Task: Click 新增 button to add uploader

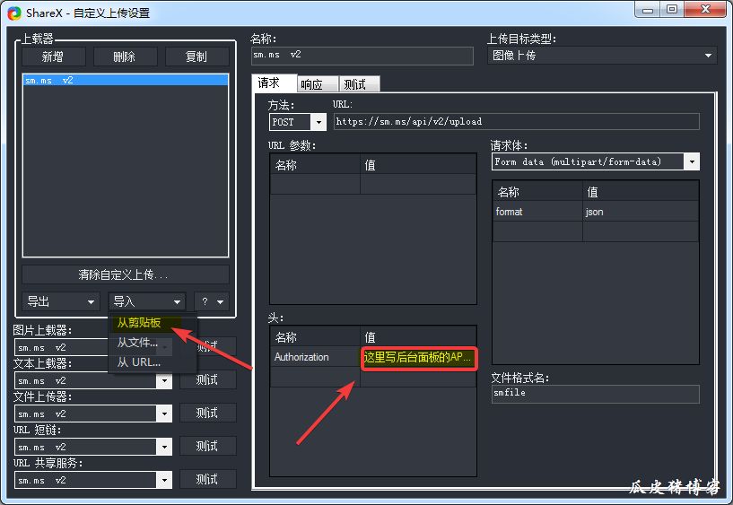Action: pyautogui.click(x=54, y=57)
